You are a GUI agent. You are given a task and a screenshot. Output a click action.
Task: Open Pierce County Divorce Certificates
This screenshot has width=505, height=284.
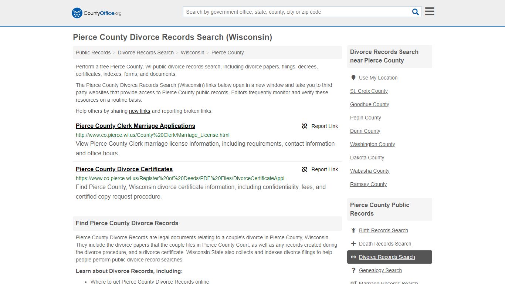pyautogui.click(x=124, y=169)
